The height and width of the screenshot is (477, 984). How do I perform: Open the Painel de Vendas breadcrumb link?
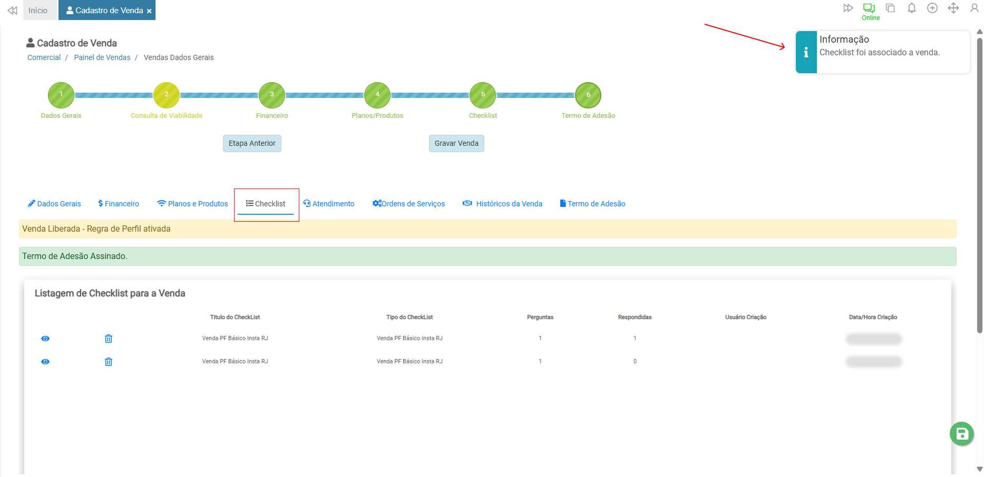(102, 57)
